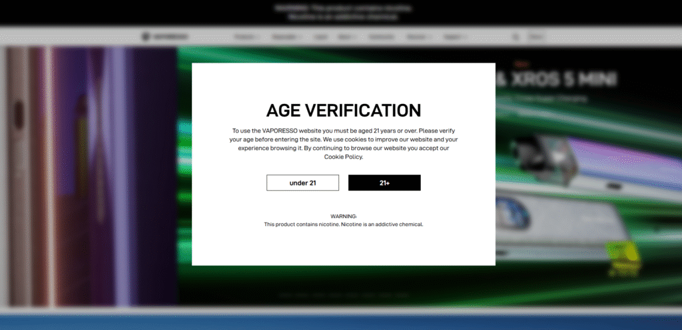The width and height of the screenshot is (682, 330).
Task: Click the WARNING: label in dialog
Action: click(344, 216)
